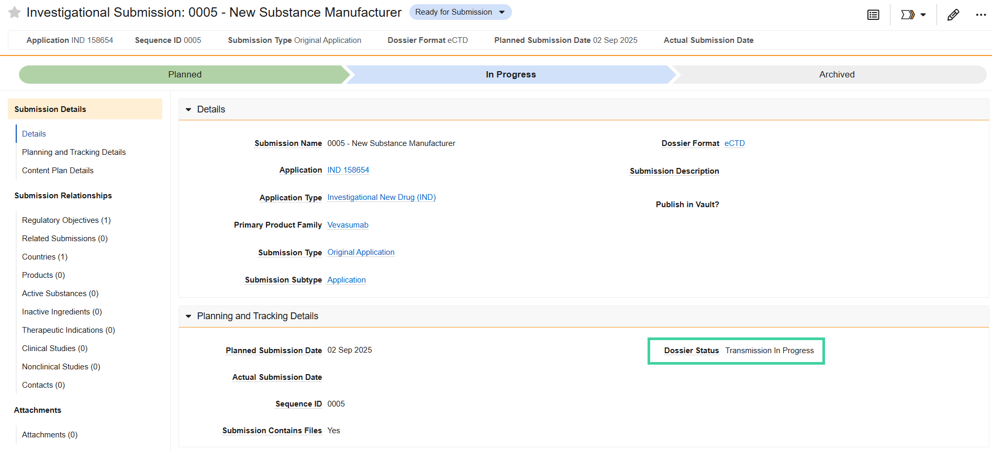Collapse the Details section

click(x=188, y=109)
